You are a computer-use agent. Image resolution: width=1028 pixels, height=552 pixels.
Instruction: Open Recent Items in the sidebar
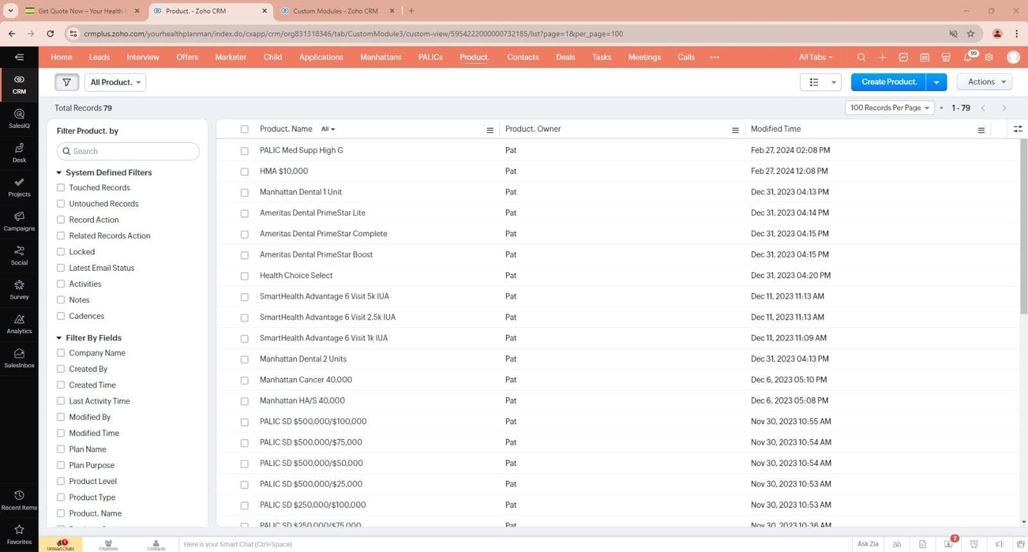coord(19,501)
